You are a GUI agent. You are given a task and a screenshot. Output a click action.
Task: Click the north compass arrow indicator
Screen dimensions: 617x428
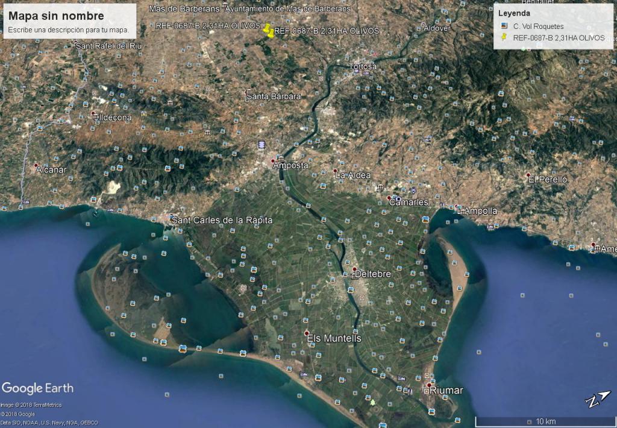coord(597,398)
